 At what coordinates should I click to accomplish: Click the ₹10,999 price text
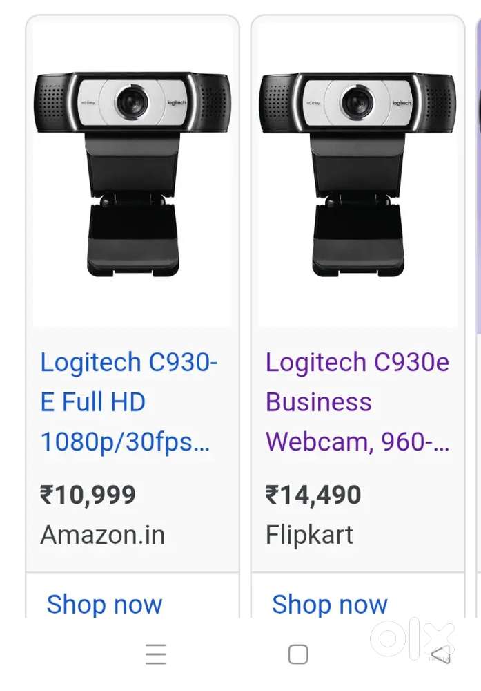click(x=88, y=494)
